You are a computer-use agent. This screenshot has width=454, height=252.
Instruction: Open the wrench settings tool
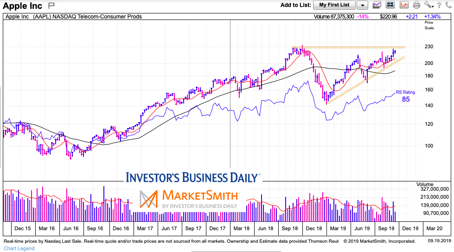click(428, 5)
